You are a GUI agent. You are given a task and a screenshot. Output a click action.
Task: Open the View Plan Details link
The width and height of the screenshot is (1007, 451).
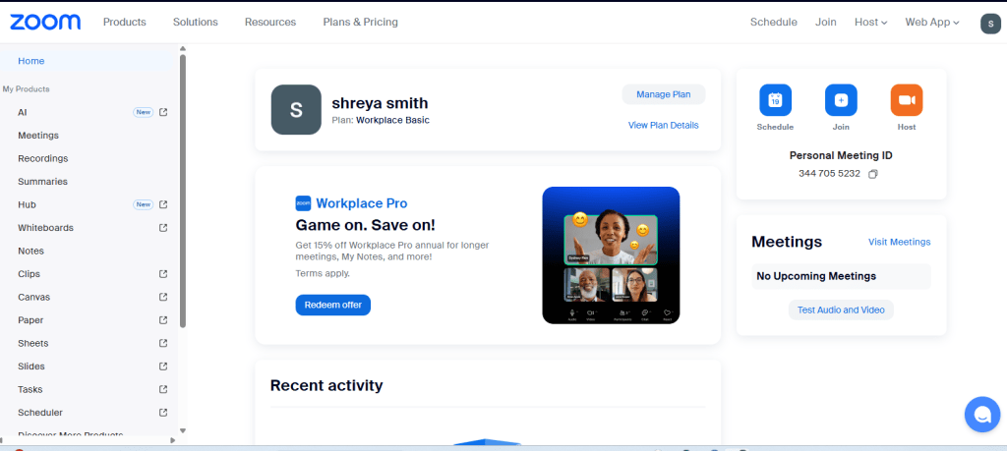pyautogui.click(x=664, y=125)
